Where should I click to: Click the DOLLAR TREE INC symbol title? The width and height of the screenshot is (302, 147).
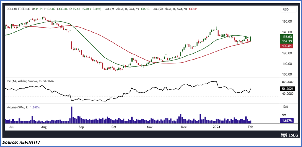pyautogui.click(x=18, y=9)
